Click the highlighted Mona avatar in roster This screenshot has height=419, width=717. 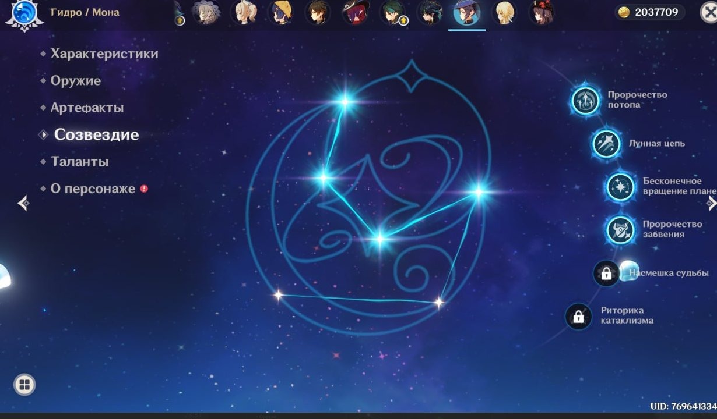click(x=466, y=13)
